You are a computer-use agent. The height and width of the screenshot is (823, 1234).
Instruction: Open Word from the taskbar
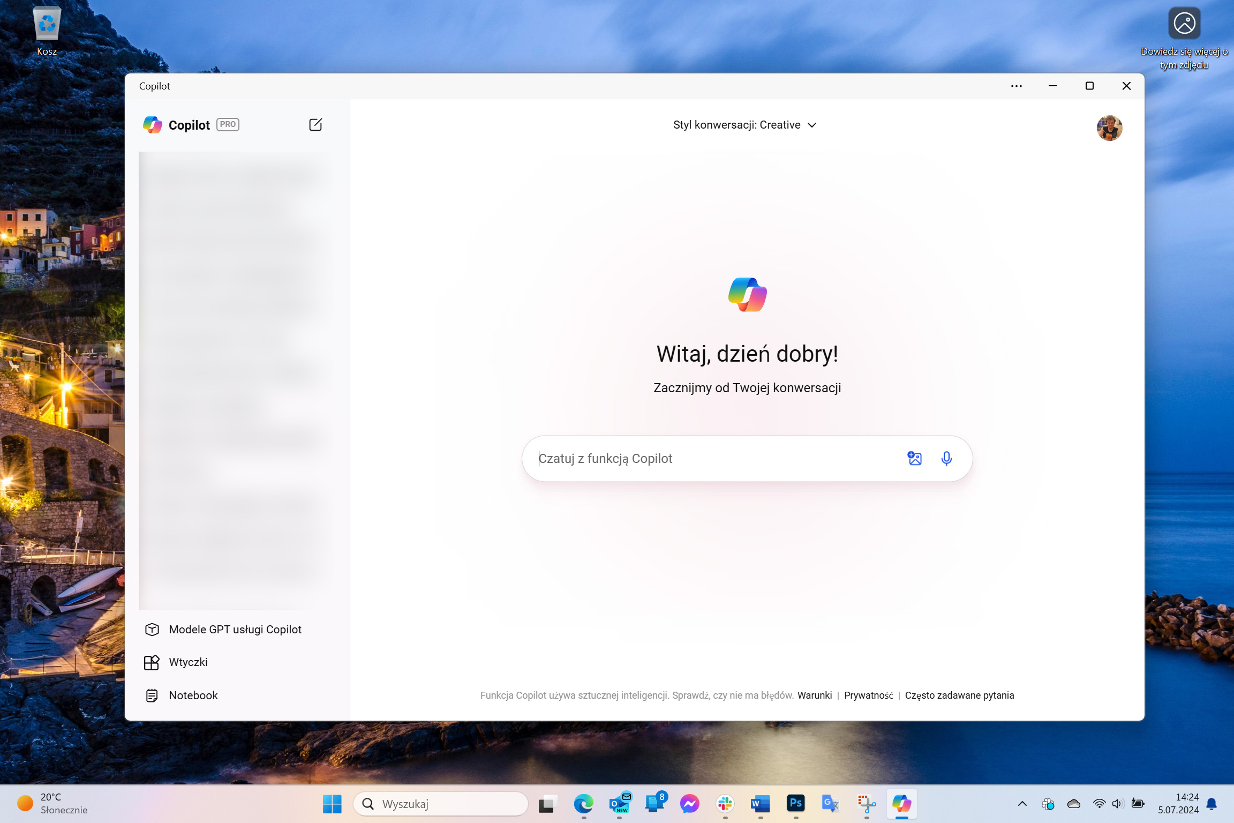tap(760, 804)
